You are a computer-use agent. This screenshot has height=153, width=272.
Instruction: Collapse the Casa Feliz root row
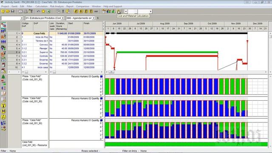19,33
